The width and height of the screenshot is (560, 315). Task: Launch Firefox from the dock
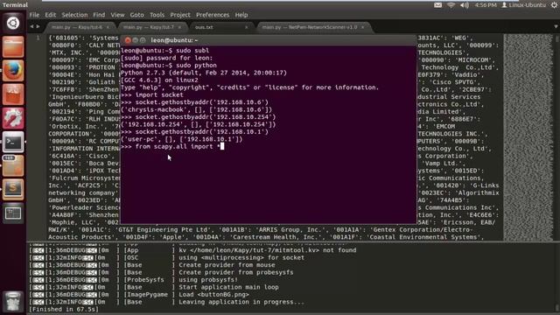(x=13, y=70)
